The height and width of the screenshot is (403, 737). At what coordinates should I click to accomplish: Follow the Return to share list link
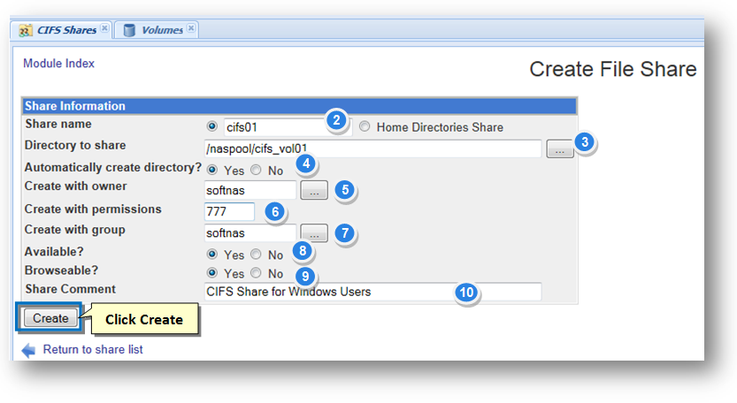pos(93,350)
